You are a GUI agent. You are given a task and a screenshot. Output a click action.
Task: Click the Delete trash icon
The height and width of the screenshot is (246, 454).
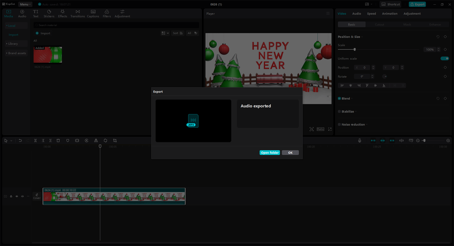58,141
